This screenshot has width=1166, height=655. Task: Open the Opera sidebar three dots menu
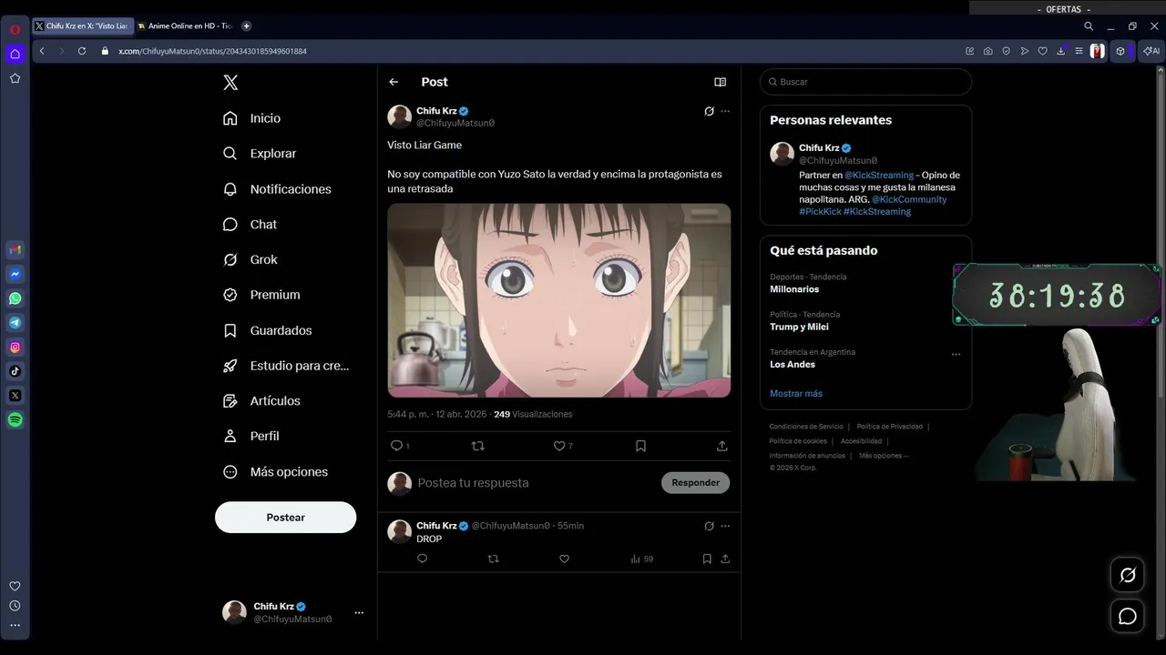coord(15,625)
